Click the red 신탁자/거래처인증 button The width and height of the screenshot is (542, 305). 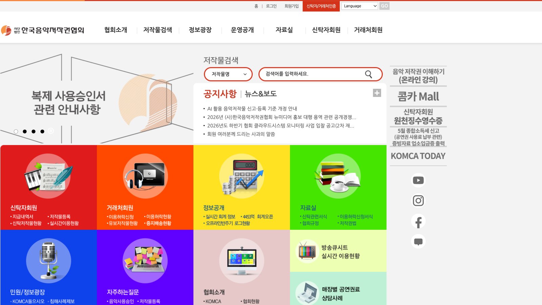point(321,6)
